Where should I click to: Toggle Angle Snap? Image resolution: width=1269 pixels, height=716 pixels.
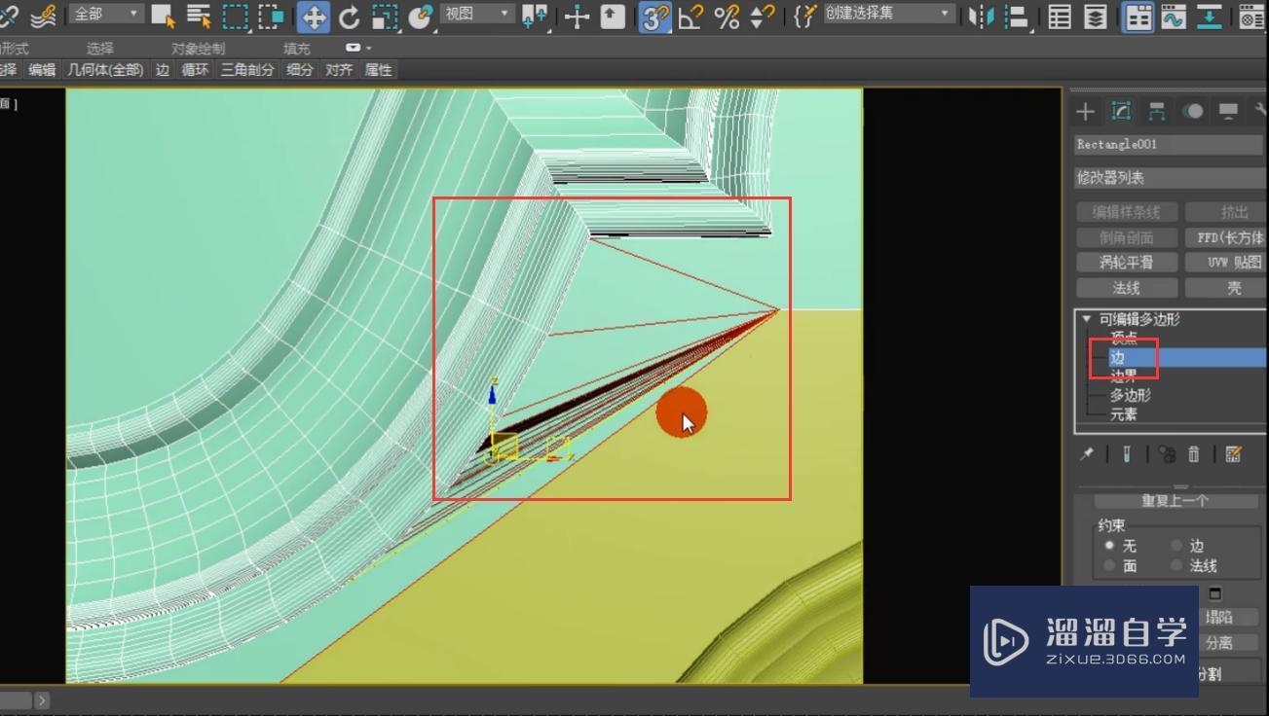pyautogui.click(x=690, y=16)
